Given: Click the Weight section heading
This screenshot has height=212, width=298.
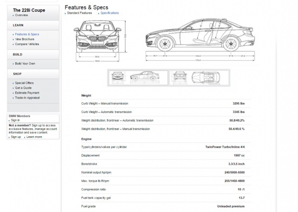Looking at the screenshot, I should [x=86, y=96].
